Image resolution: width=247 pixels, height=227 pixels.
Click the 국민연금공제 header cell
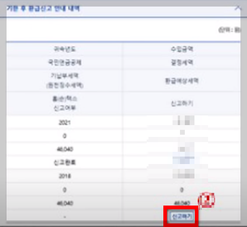click(65, 63)
